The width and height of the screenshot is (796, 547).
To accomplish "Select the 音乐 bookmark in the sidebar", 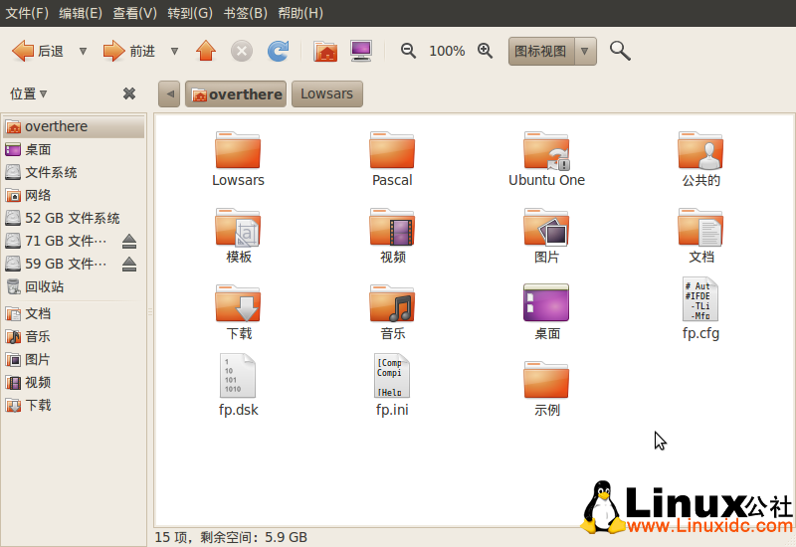I will (74, 336).
